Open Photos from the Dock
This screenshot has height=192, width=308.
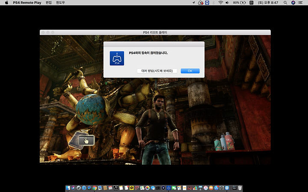(x=148, y=188)
